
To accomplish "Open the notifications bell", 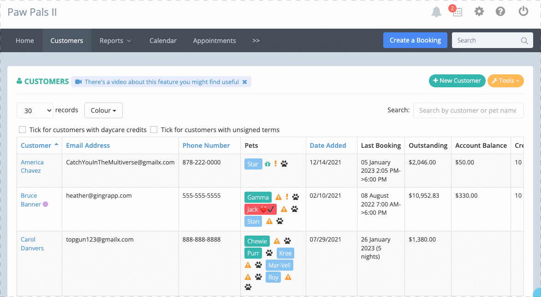I will (x=436, y=12).
